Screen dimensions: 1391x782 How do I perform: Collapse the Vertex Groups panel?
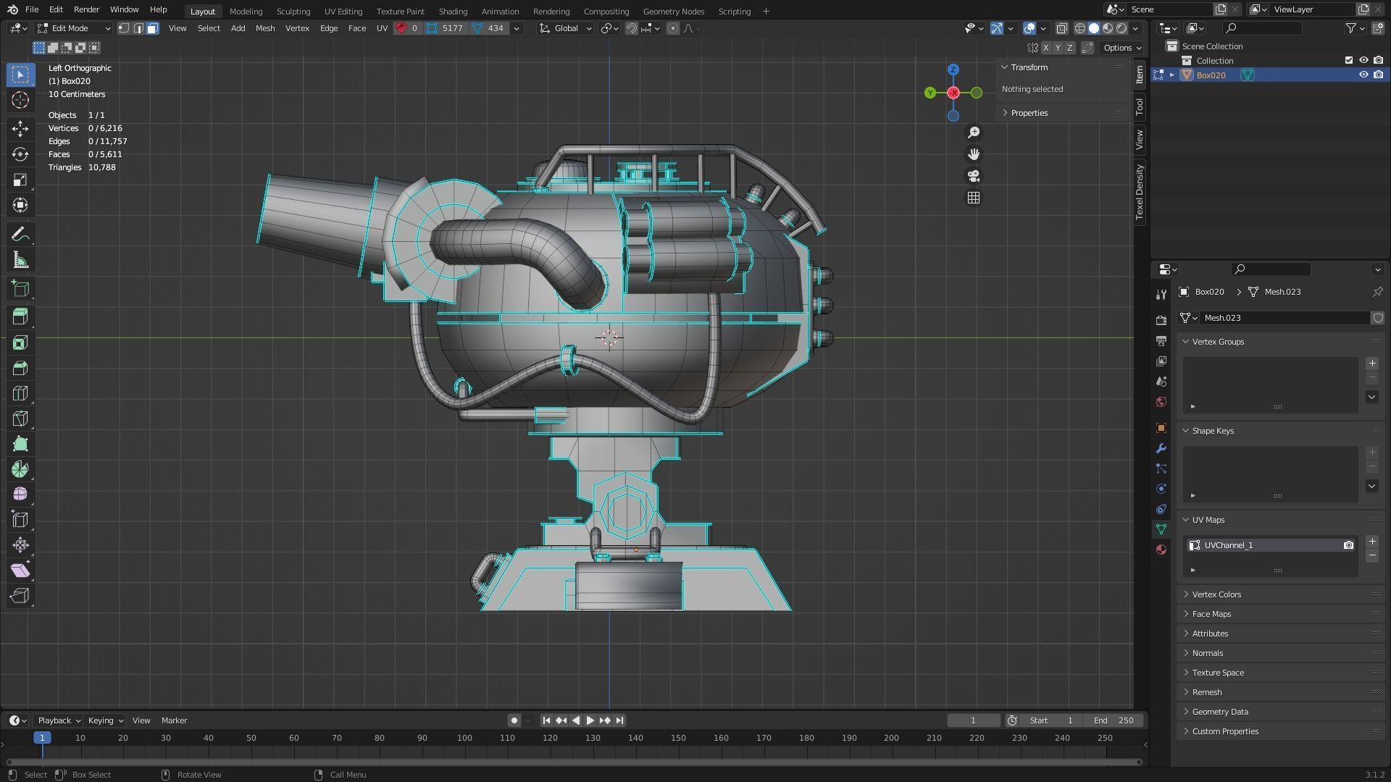coord(1217,342)
